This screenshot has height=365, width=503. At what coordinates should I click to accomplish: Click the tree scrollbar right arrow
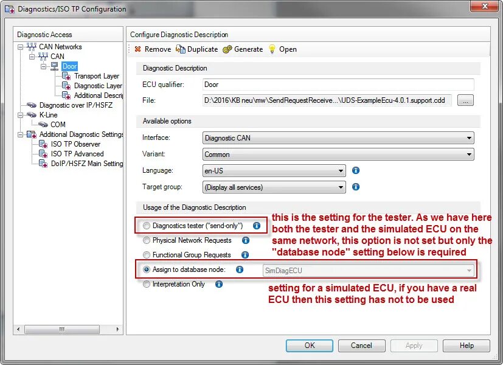tap(118, 329)
